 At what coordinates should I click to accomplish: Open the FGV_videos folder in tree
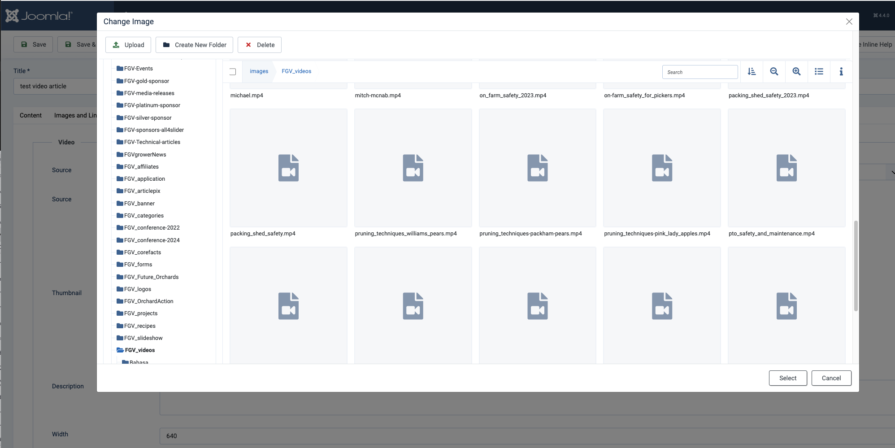[139, 350]
